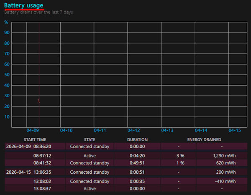
Task: Click the DURATION column header
Action: point(137,139)
